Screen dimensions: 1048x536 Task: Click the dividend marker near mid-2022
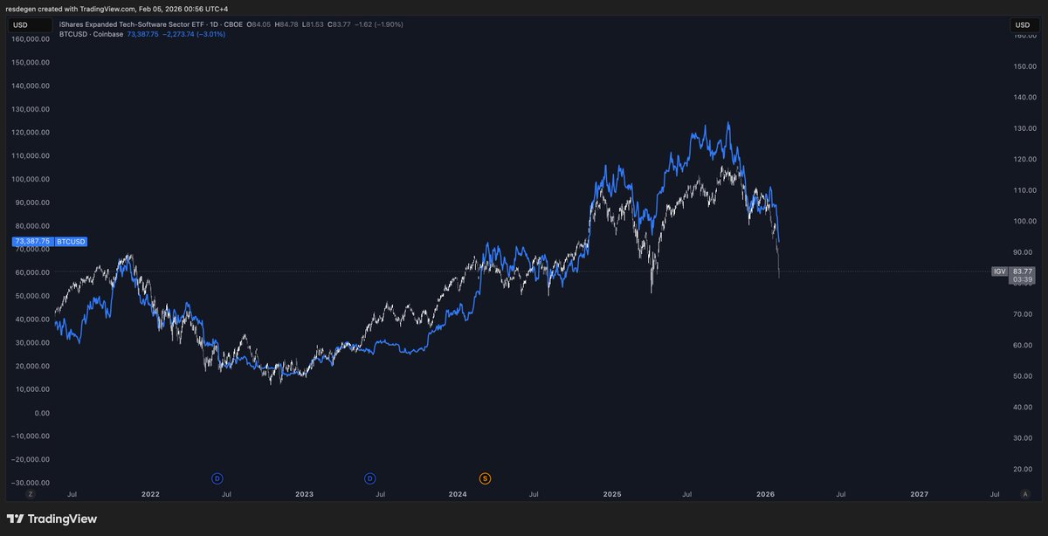pyautogui.click(x=217, y=478)
